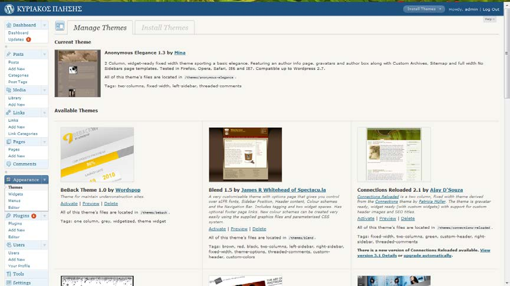Image resolution: width=510 pixels, height=286 pixels.
Task: Click the Media section icon
Action: [x=9, y=90]
